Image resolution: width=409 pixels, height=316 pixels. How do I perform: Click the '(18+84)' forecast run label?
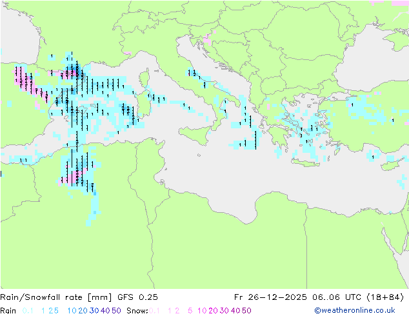[x=385, y=297]
